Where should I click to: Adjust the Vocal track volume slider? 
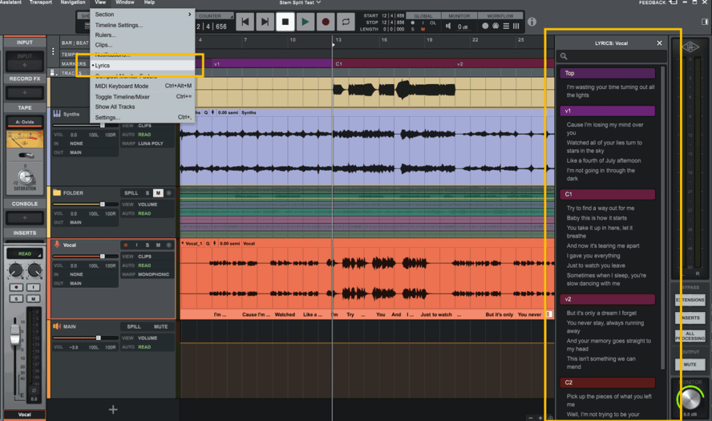(102, 256)
